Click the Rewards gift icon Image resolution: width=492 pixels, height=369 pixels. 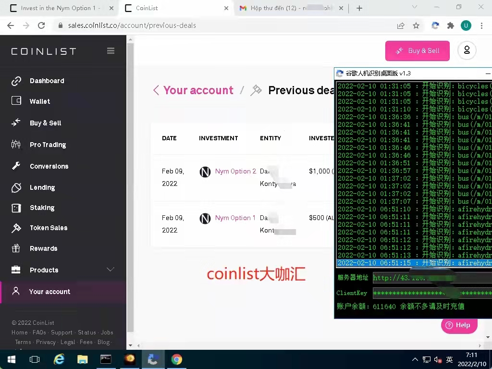(16, 248)
